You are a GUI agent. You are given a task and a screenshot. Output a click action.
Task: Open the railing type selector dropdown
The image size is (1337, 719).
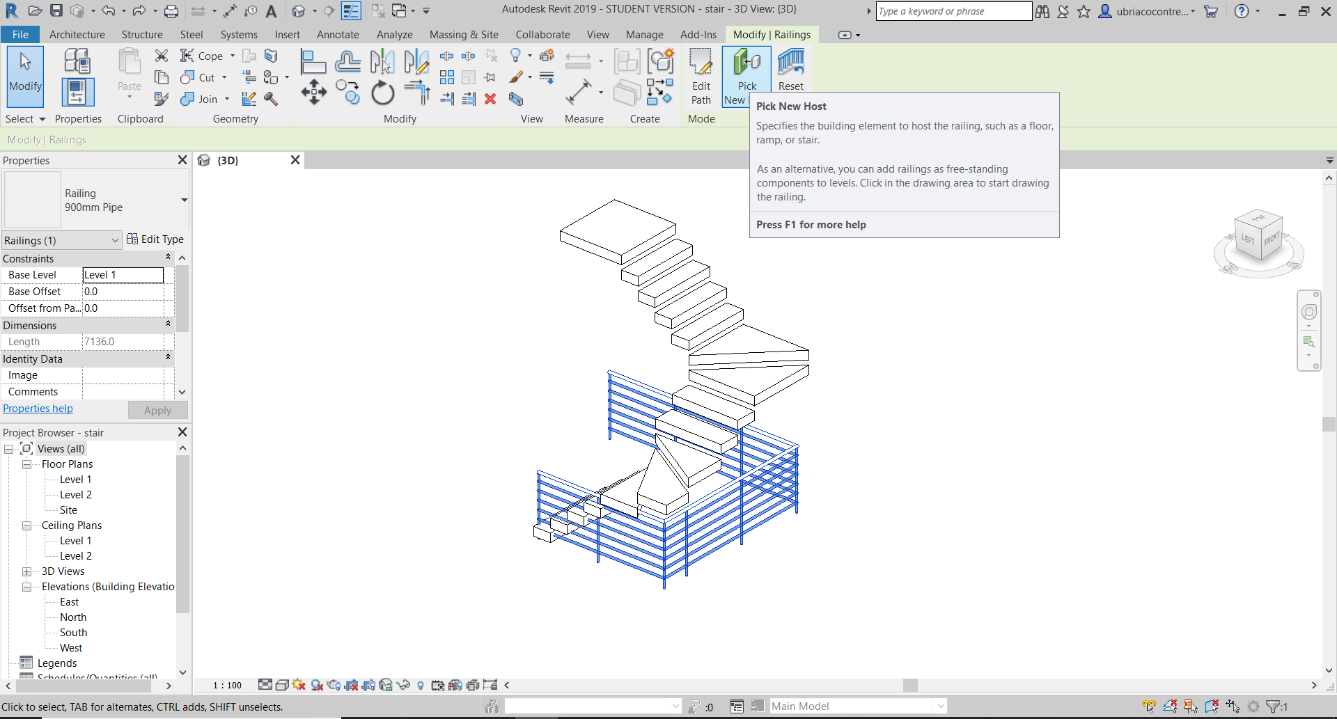[x=184, y=200]
